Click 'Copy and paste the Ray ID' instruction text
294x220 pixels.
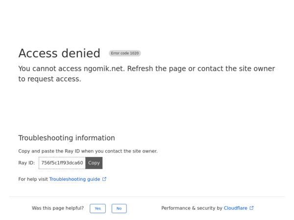88,151
